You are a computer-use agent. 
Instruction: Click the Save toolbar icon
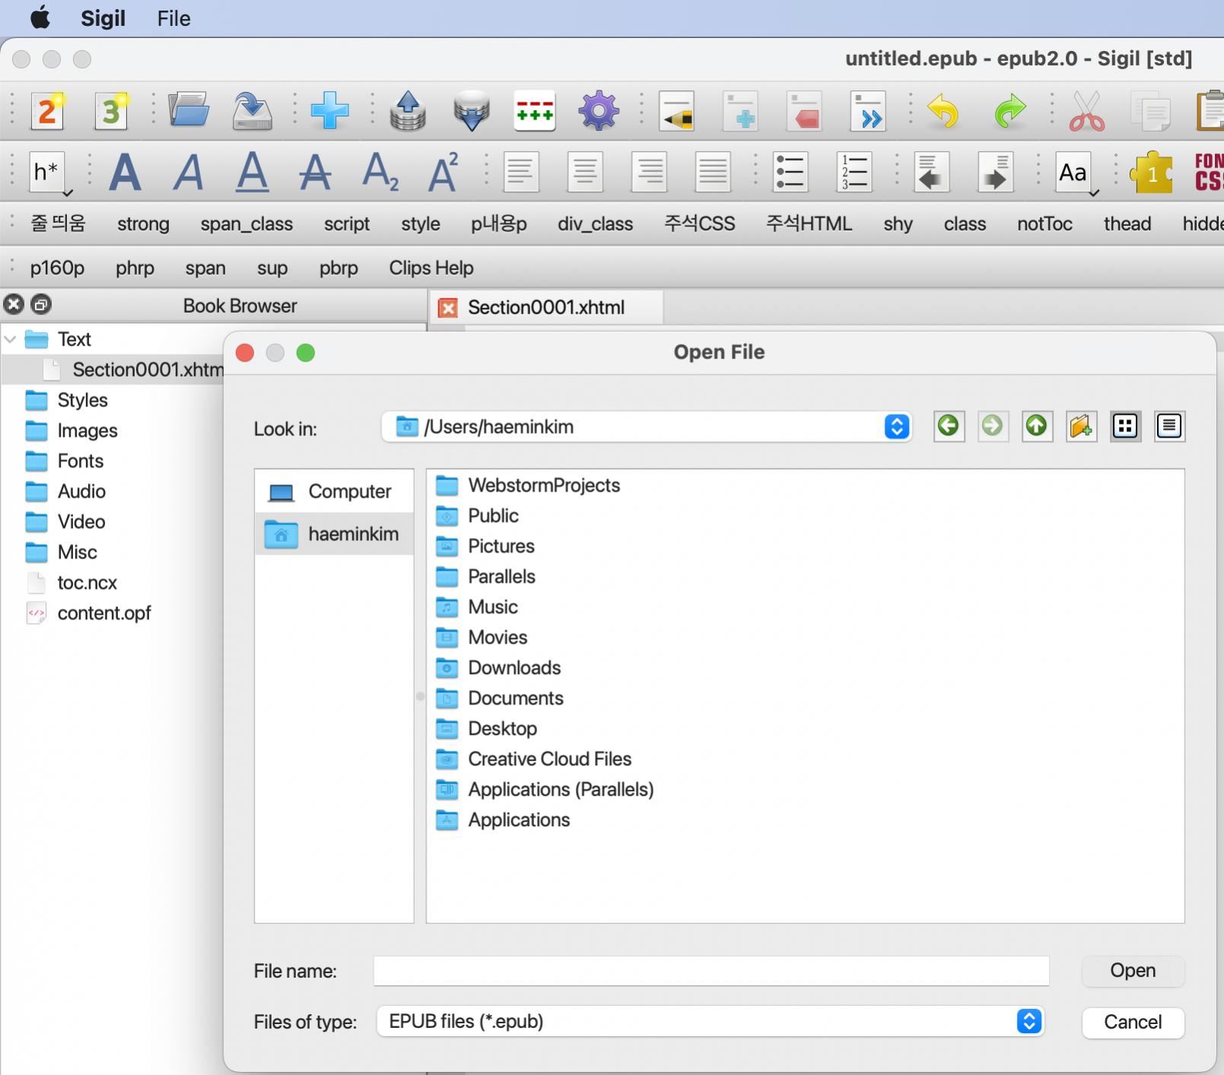point(252,111)
